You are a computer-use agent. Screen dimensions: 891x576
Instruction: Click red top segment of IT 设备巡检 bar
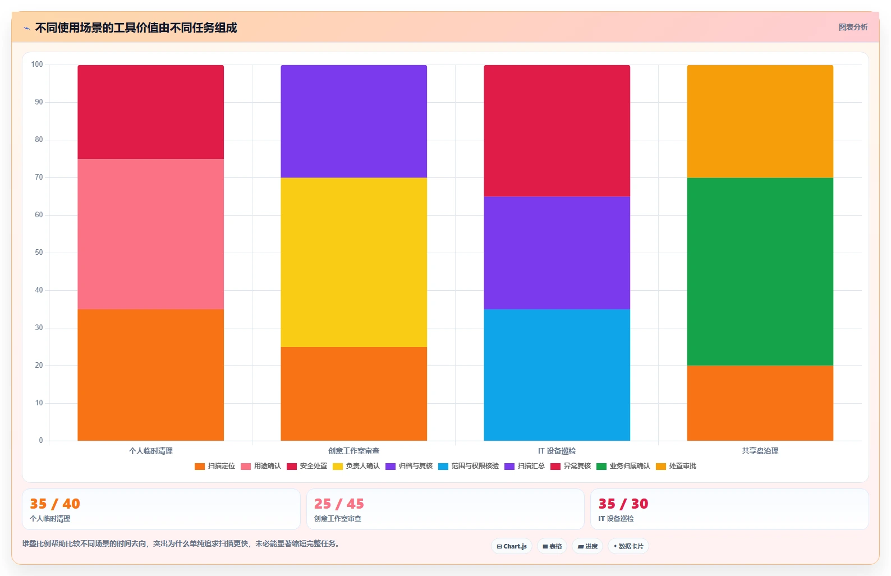coord(557,131)
